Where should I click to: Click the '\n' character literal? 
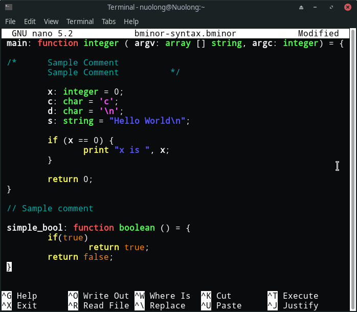tap(109, 111)
